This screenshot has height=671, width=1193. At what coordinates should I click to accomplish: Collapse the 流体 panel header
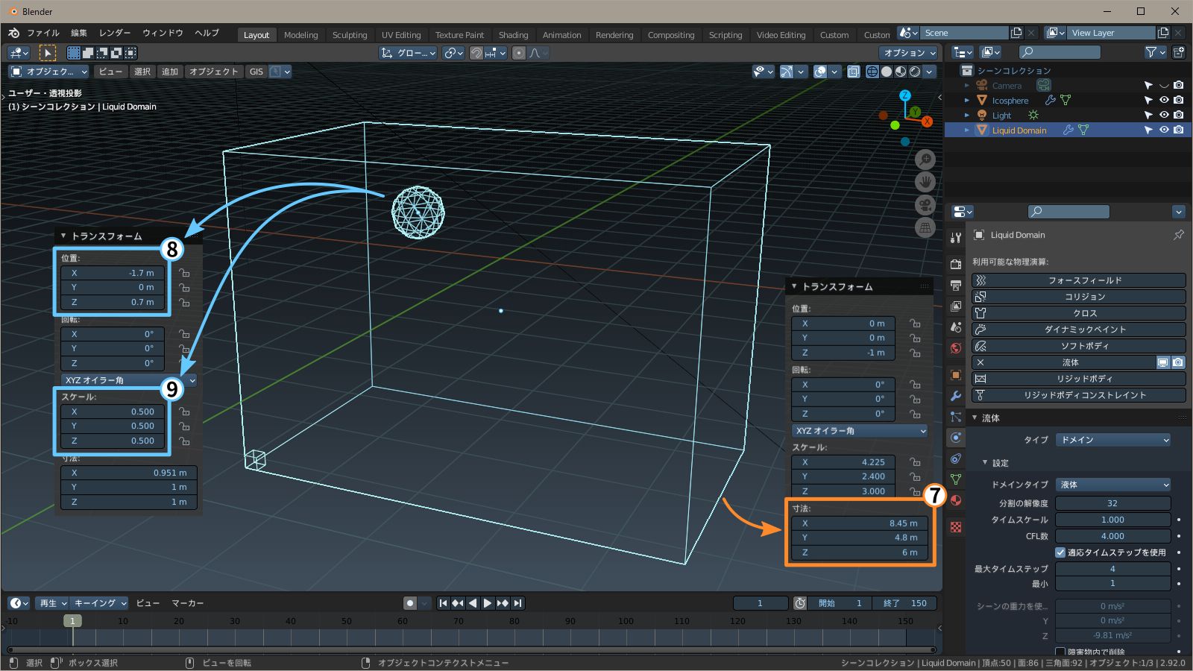coord(975,418)
